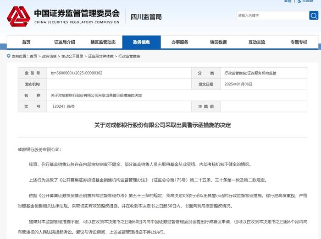Click the paragraph beginning 如果对本监督管理措施不服

(x=162, y=227)
